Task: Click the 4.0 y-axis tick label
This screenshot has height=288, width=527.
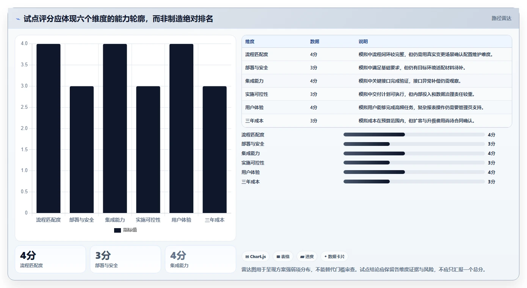Action: tap(24, 44)
